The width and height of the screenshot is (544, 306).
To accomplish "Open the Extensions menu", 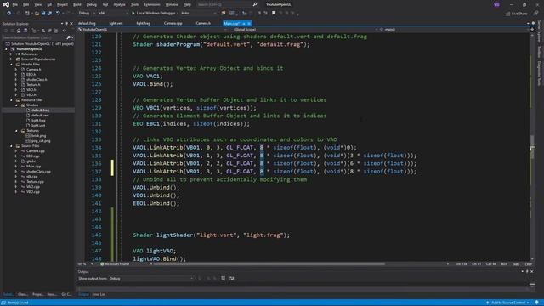I will point(152,4).
